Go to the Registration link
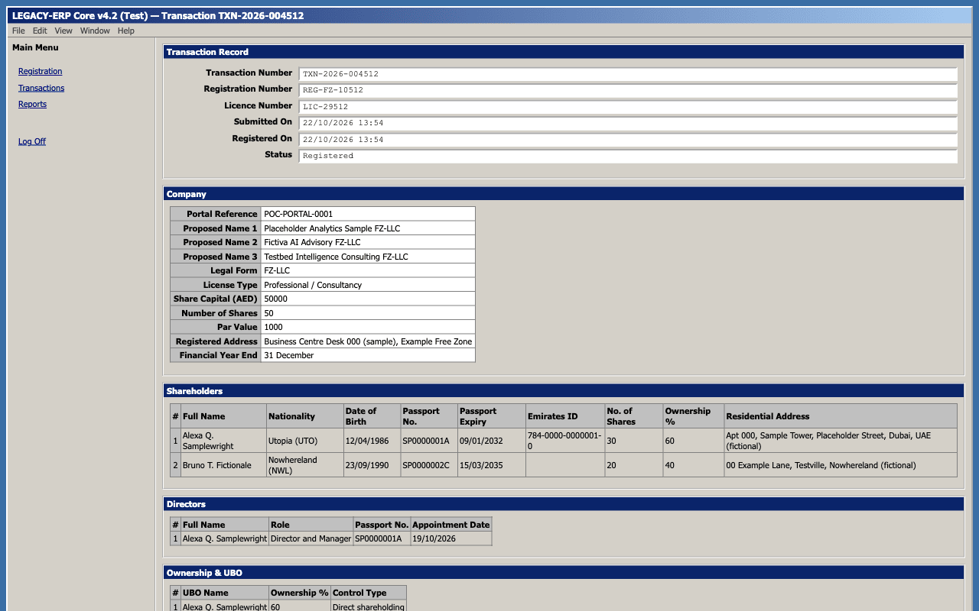Screen dimensions: 979x611 41,71
